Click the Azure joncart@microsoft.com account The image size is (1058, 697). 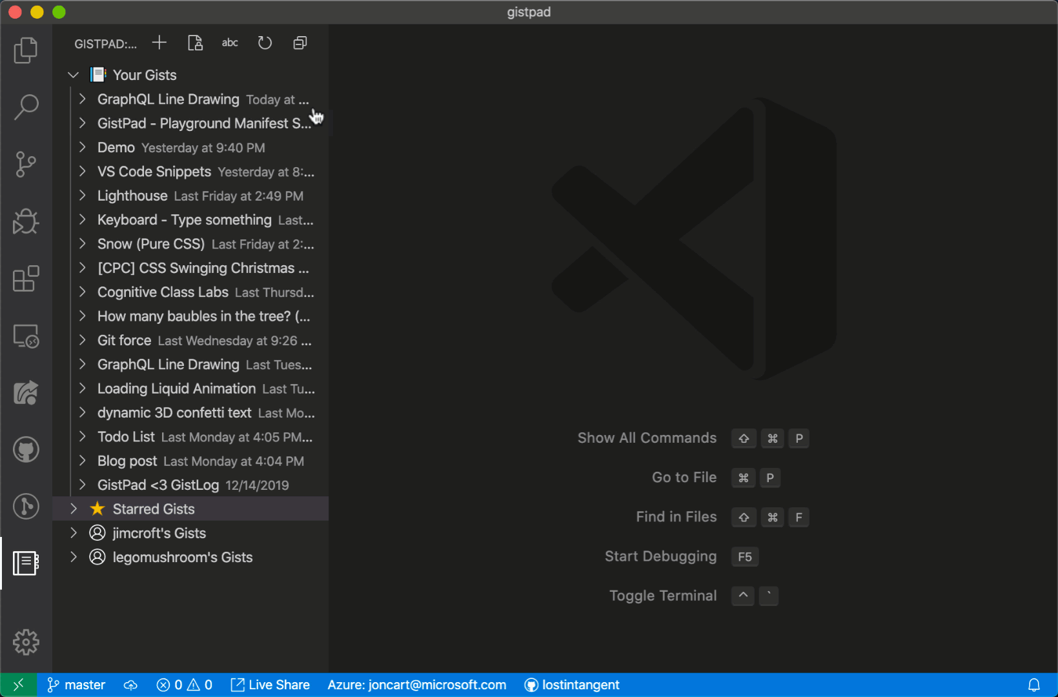click(417, 685)
